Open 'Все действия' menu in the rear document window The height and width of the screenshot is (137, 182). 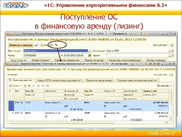161,45
